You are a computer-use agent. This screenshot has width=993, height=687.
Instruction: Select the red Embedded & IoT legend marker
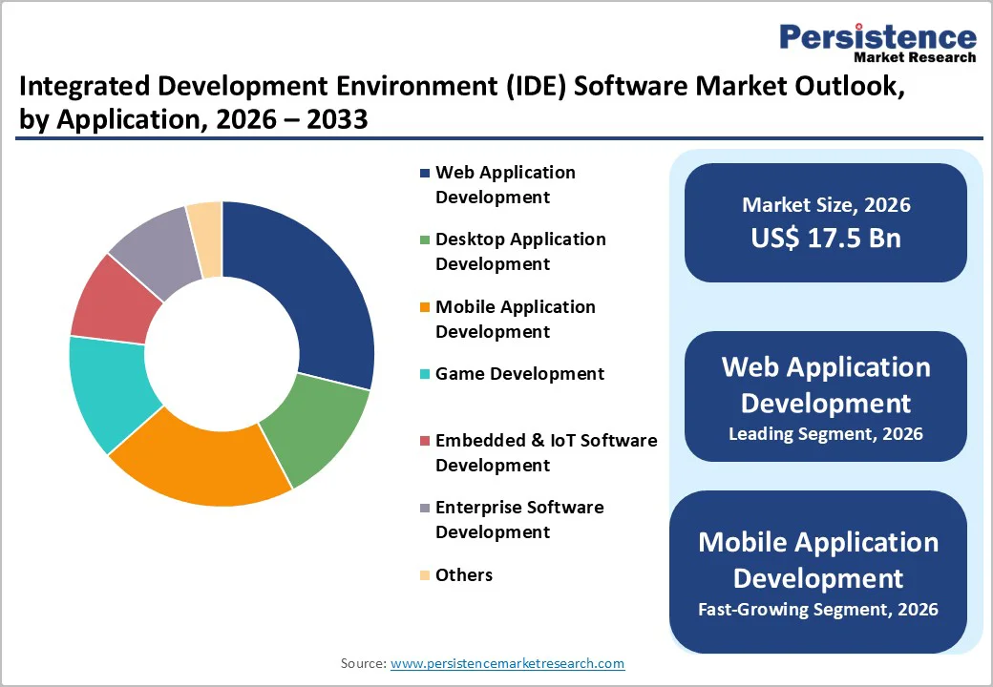(423, 441)
